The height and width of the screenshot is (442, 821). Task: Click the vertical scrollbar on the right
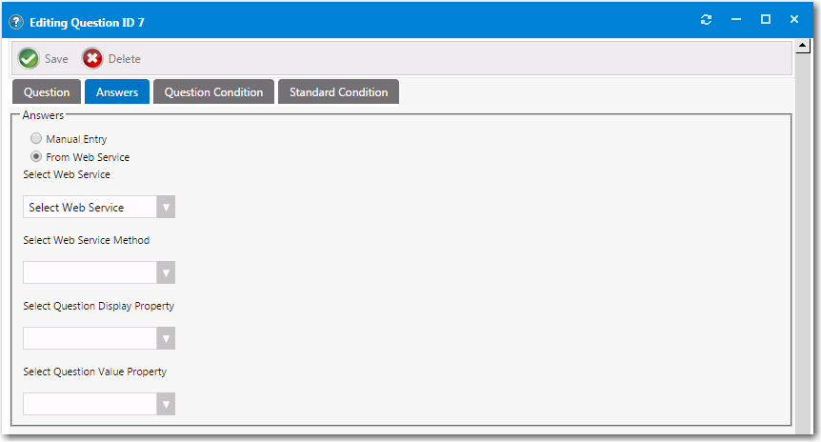(803, 238)
